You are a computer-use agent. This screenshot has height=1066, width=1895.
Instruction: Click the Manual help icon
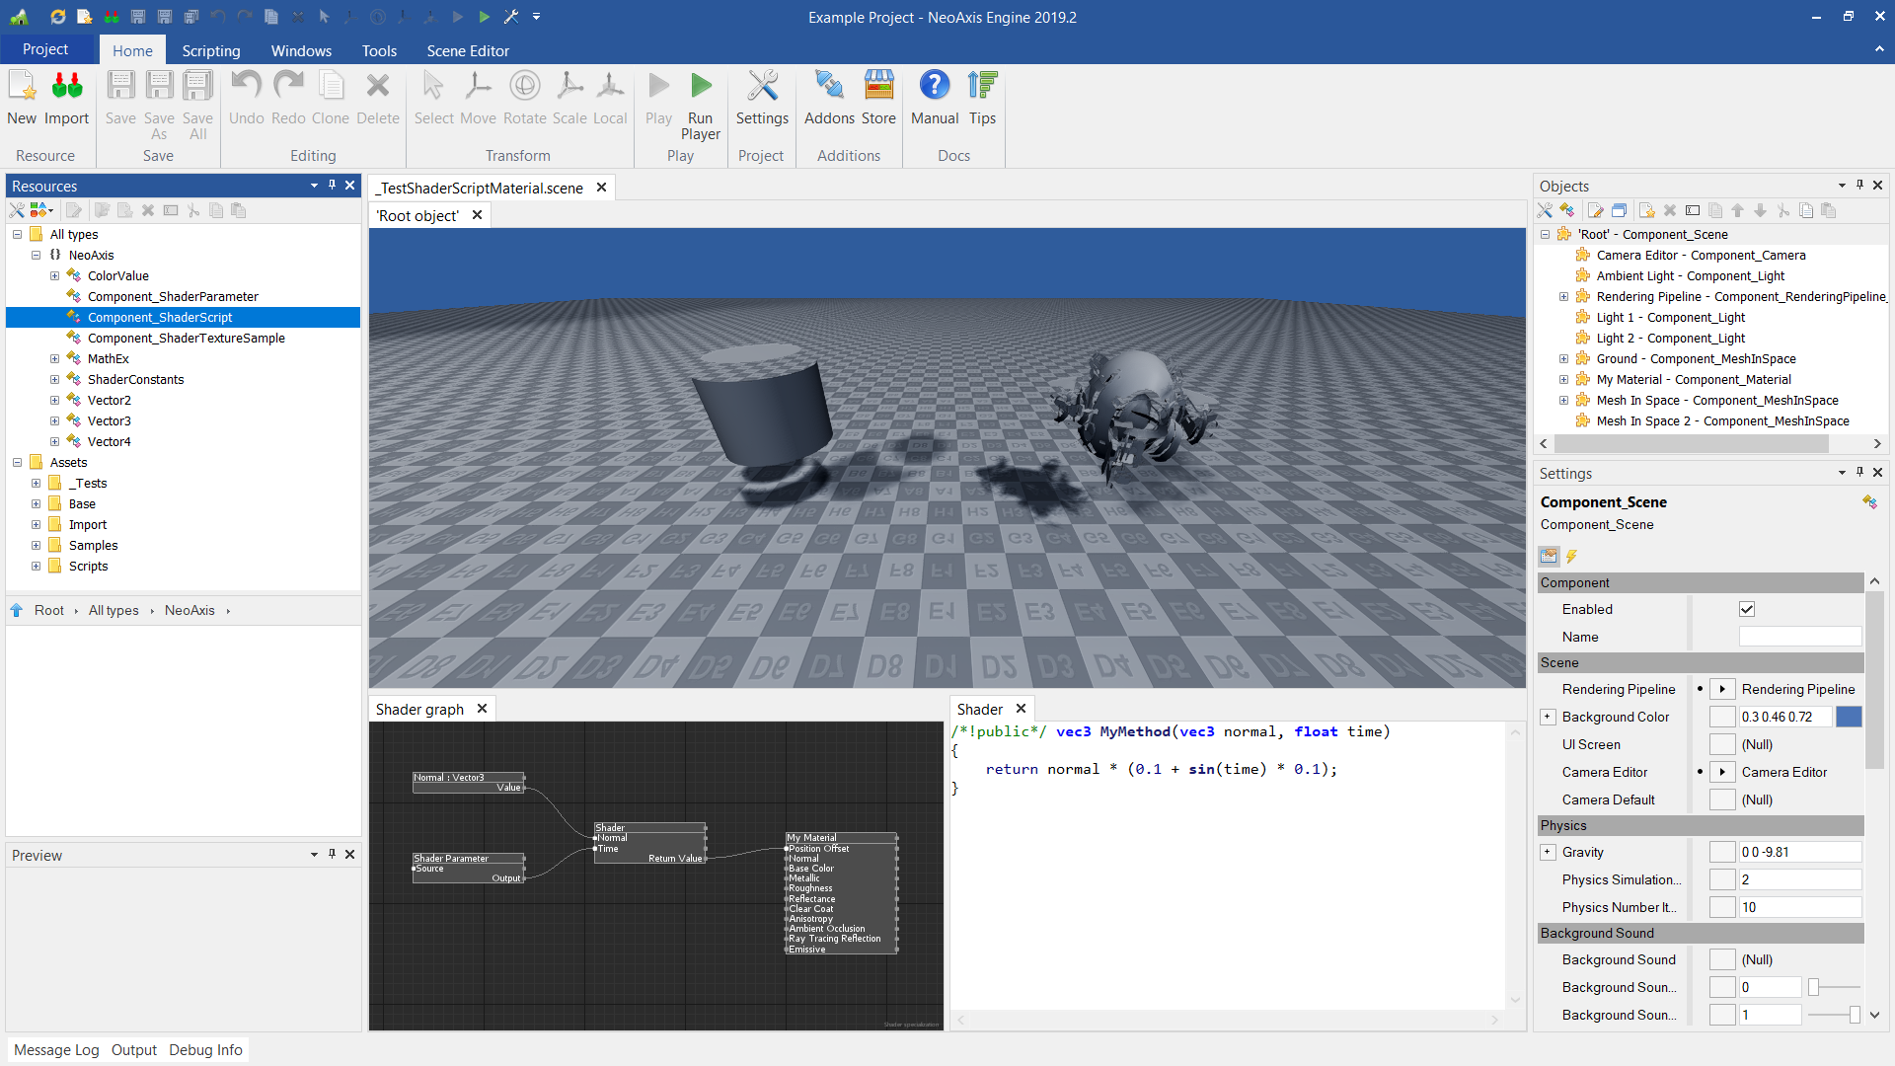coord(934,87)
